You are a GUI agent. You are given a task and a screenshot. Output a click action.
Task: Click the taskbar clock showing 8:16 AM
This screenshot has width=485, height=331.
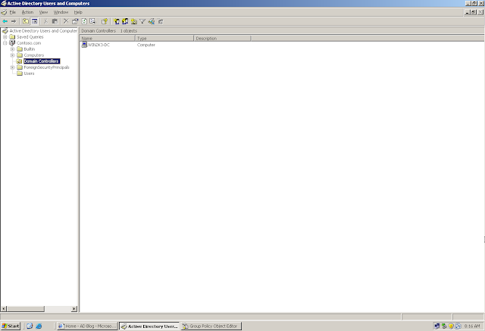472,326
